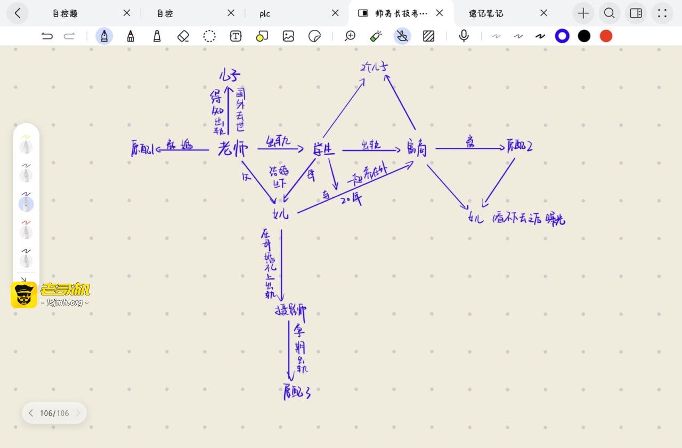Choose the lasso selection tool
Screen dimensions: 682x448
[209, 36]
